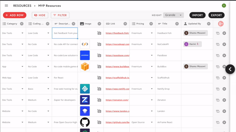Open the green user avatar menu
The width and height of the screenshot is (236, 132).
click(x=224, y=6)
